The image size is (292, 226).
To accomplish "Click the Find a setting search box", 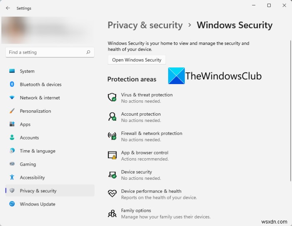I will (46, 52).
